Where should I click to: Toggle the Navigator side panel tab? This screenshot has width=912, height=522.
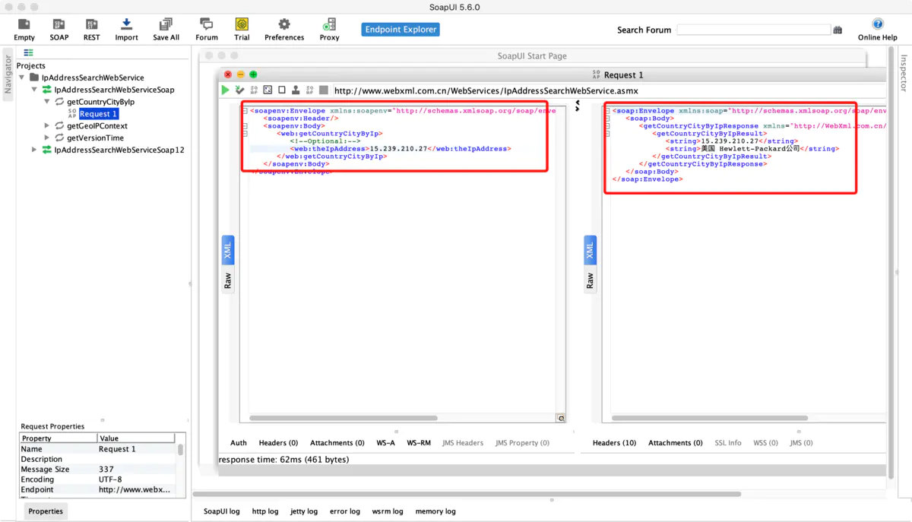click(8, 74)
